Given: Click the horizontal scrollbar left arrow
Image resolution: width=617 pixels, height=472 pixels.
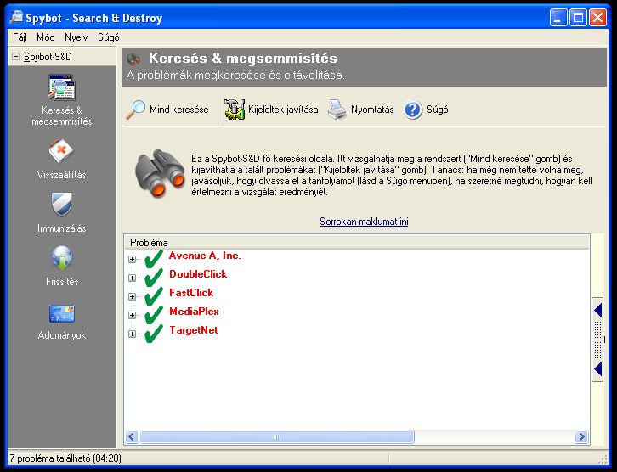Looking at the screenshot, I should [132, 436].
